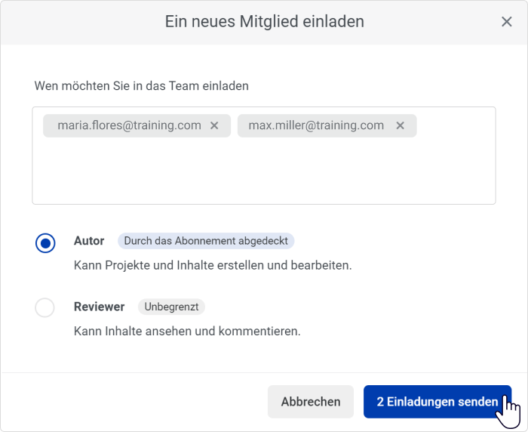Close the invite member dialog
The image size is (528, 432).
(x=506, y=22)
